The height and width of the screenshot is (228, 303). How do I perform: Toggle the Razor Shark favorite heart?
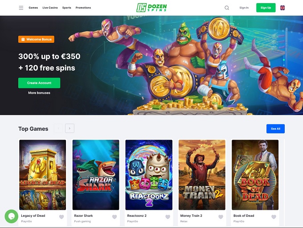pos(115,217)
